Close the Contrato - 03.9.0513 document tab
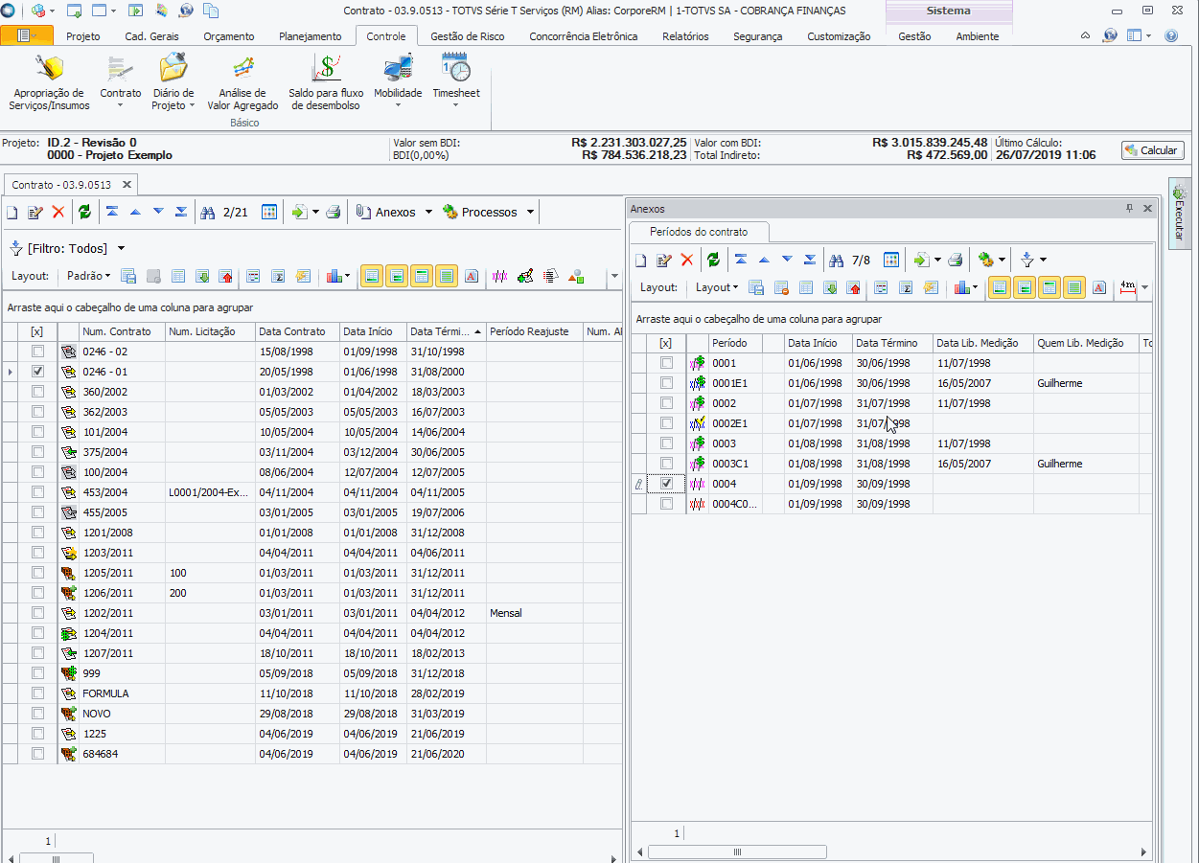 coord(126,184)
